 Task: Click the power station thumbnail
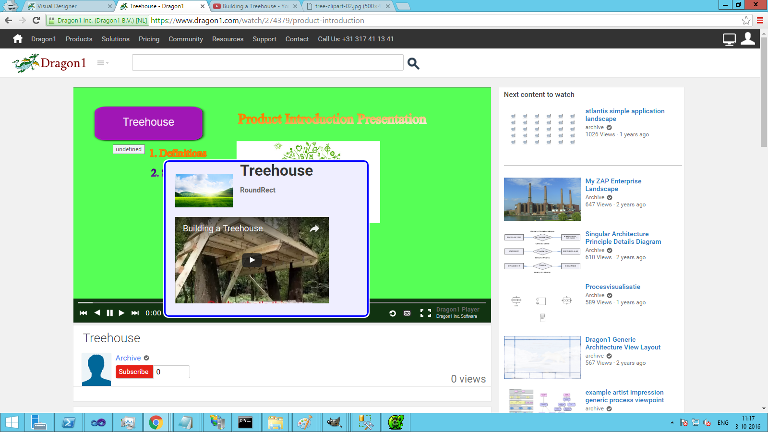tap(542, 199)
